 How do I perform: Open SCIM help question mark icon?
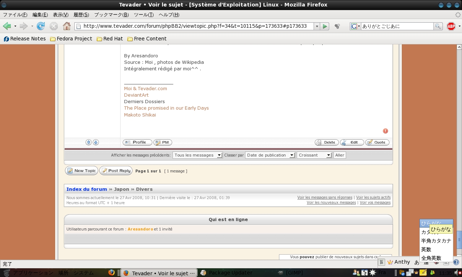456,262
